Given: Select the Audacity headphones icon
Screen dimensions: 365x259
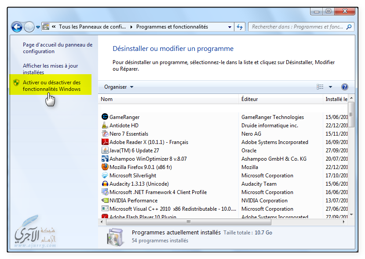Looking at the screenshot, I should coord(105,184).
